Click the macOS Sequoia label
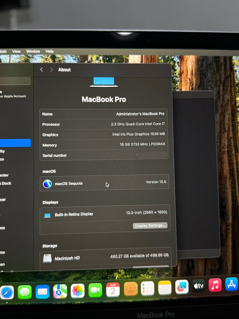 [69, 184]
